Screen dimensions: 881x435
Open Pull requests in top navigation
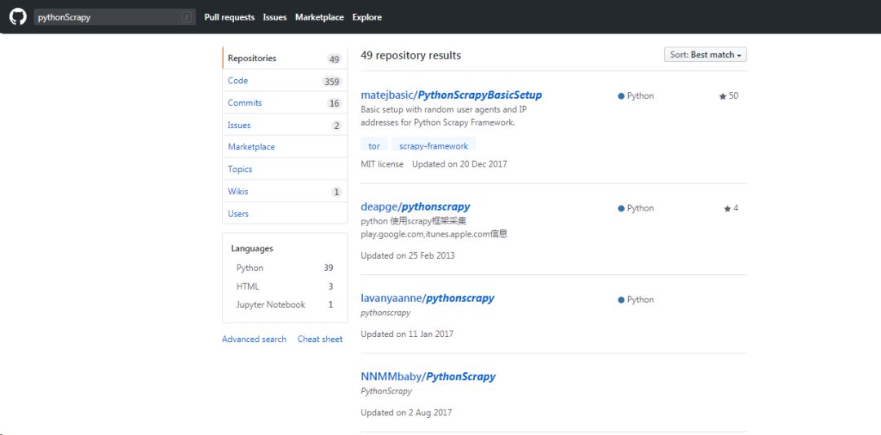point(229,17)
